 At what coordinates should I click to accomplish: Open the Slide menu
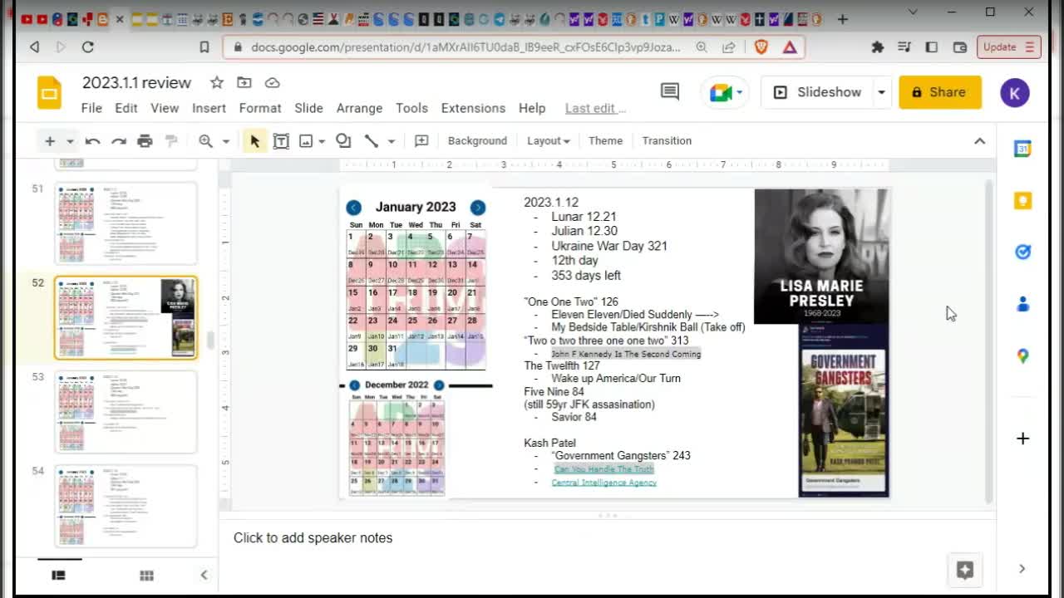click(308, 108)
